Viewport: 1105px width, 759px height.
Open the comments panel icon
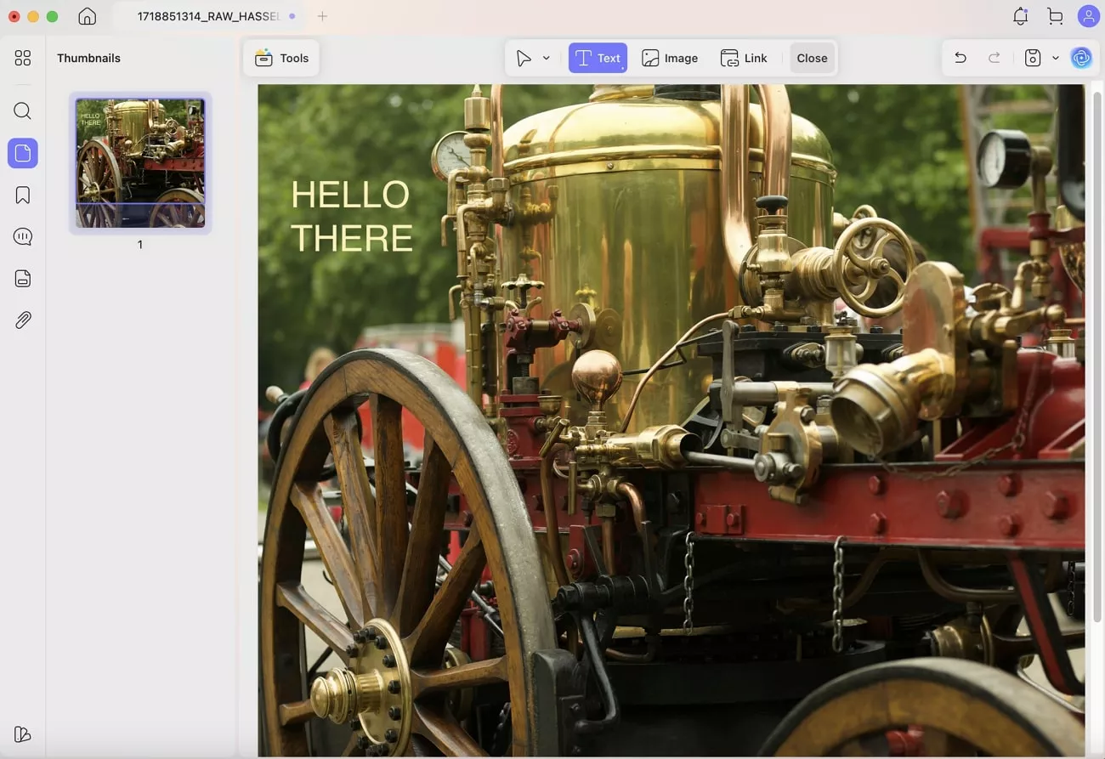point(23,237)
